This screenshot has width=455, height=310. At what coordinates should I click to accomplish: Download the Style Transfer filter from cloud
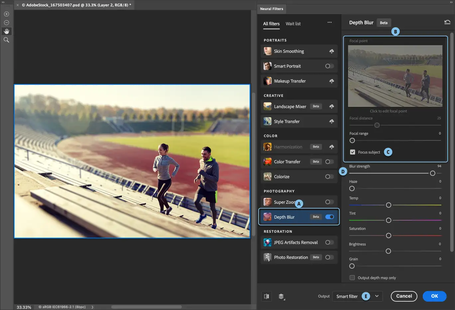click(331, 121)
